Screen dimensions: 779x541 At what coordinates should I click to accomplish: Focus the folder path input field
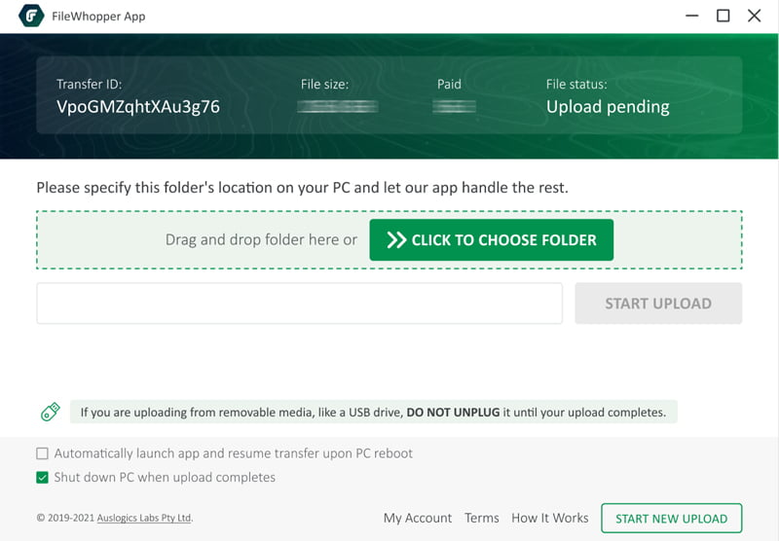tap(300, 304)
